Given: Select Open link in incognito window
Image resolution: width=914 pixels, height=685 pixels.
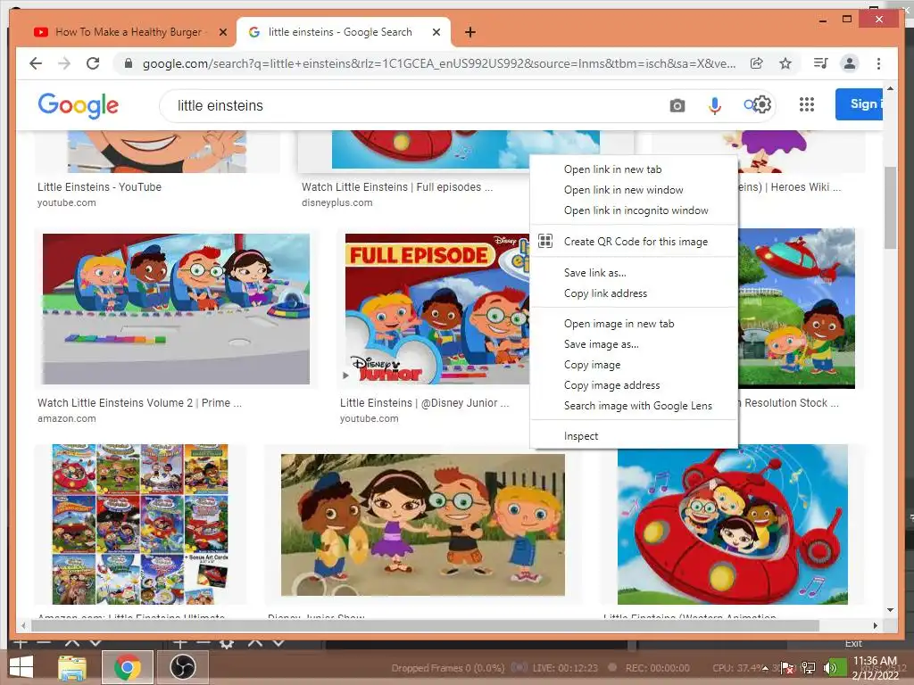Looking at the screenshot, I should pos(634,210).
